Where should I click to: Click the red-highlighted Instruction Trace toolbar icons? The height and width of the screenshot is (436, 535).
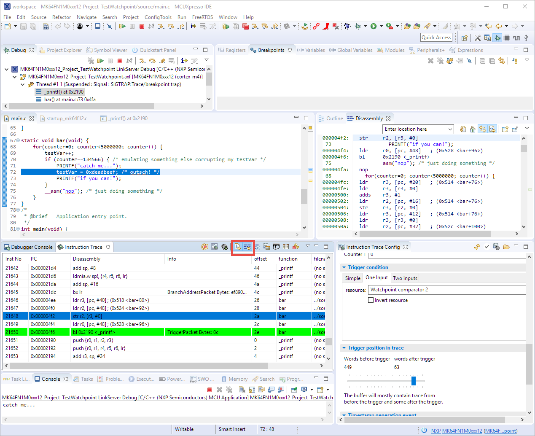pos(242,247)
